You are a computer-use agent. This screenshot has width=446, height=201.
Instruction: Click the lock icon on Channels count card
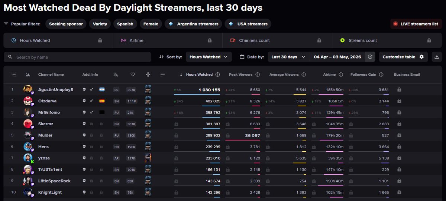319,40
